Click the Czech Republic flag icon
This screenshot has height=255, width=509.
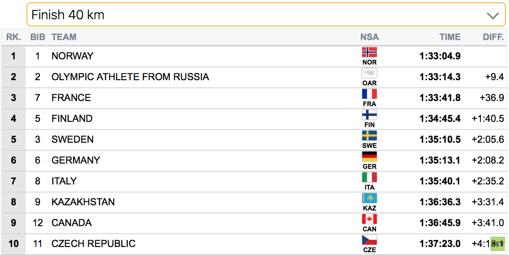[x=369, y=240]
